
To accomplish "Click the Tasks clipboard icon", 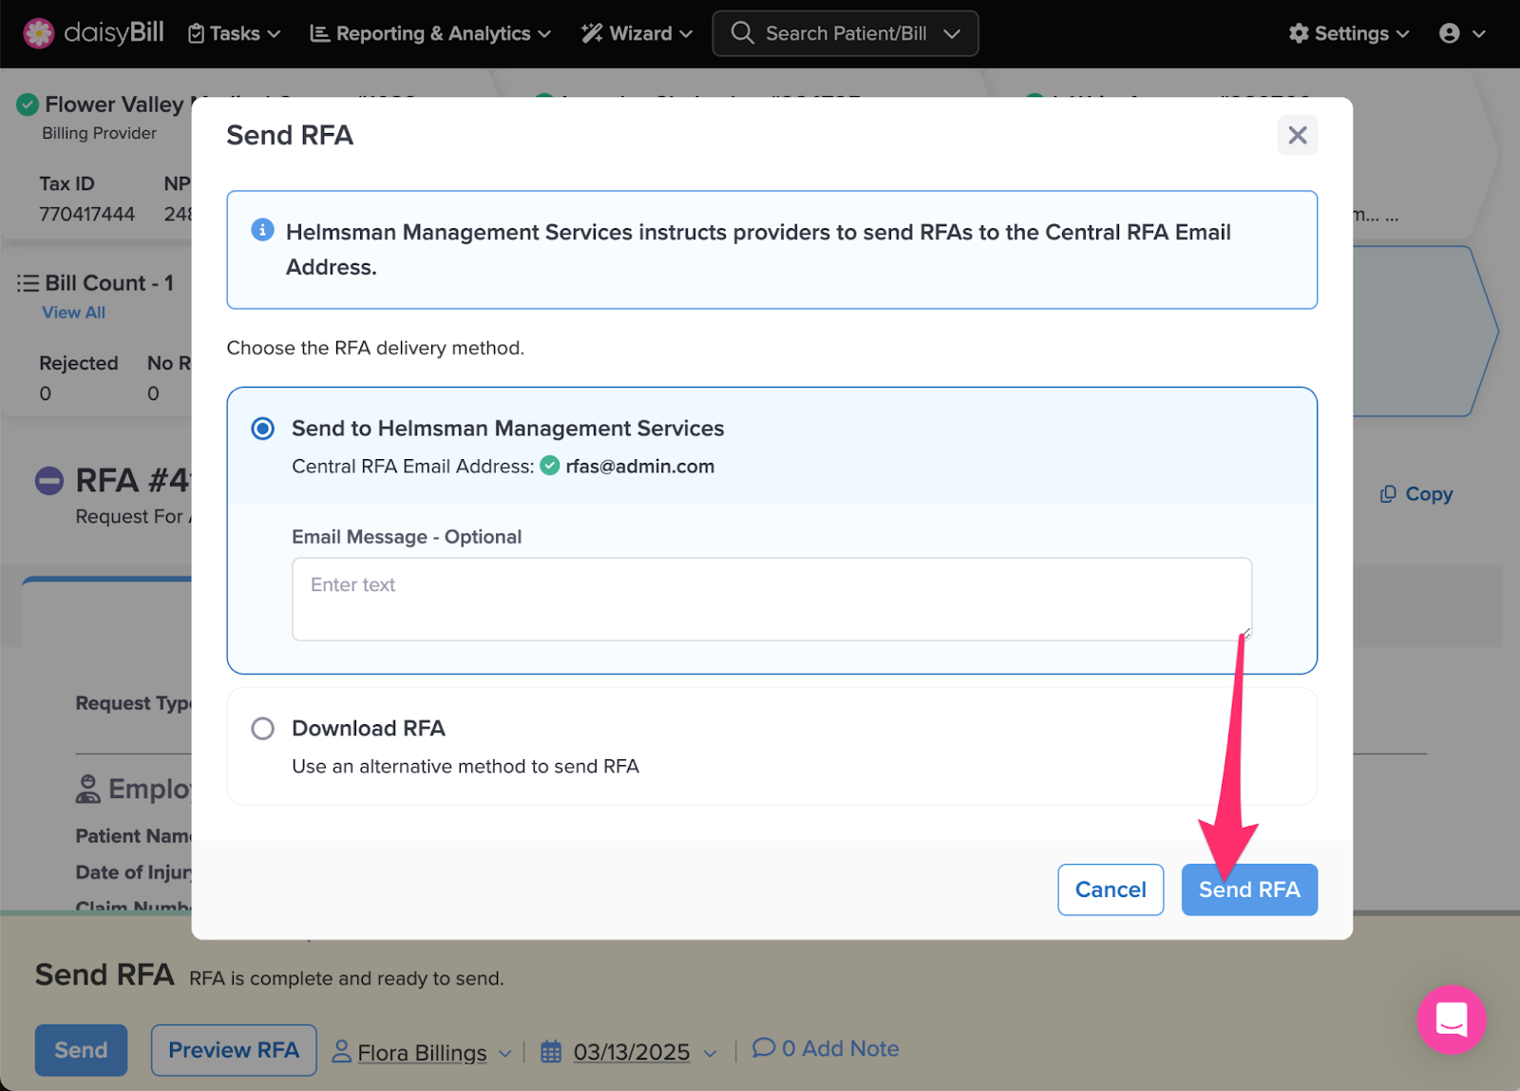I will click(197, 33).
